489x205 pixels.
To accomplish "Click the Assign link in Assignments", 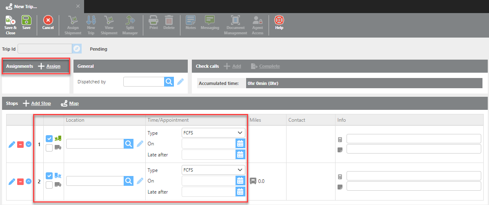I will [53, 66].
